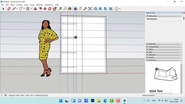Expand the Styles panel
This screenshot has width=185, height=104.
tap(147, 49)
